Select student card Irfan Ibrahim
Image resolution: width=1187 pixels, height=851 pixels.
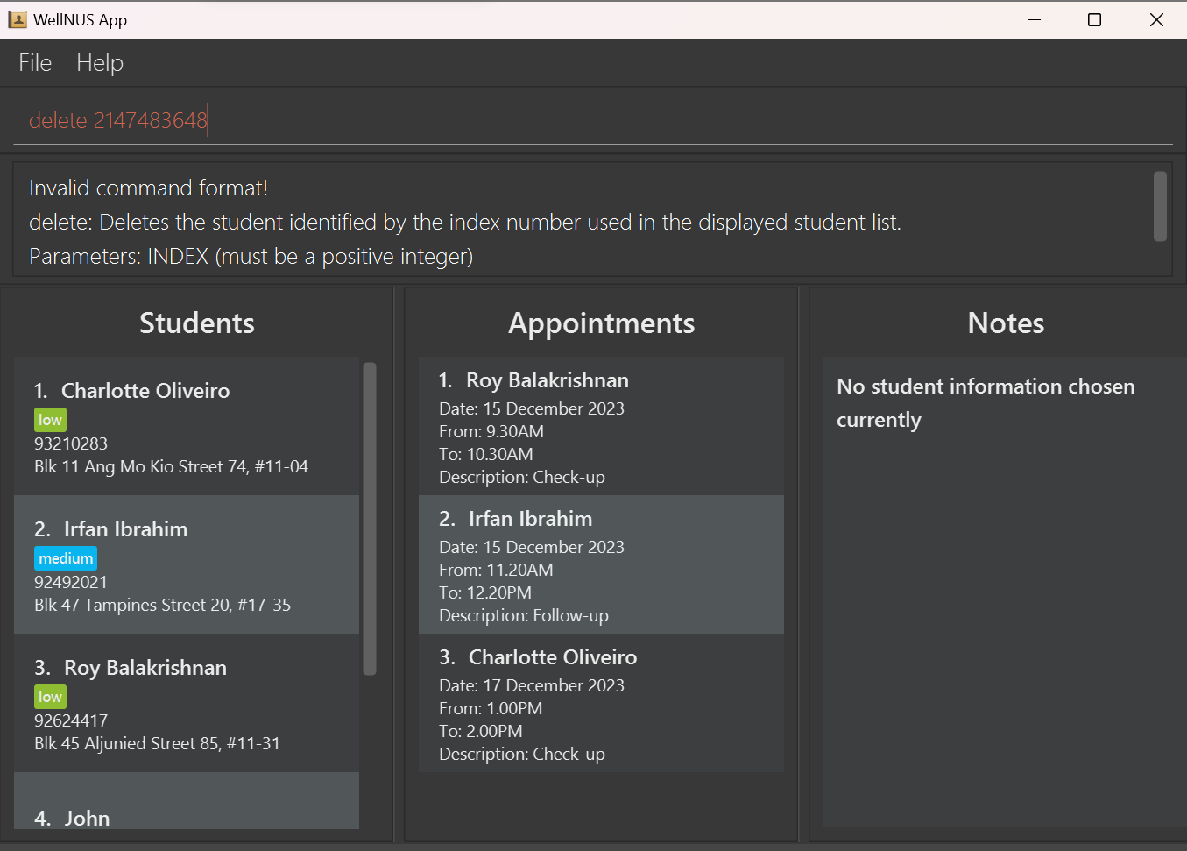pos(187,564)
